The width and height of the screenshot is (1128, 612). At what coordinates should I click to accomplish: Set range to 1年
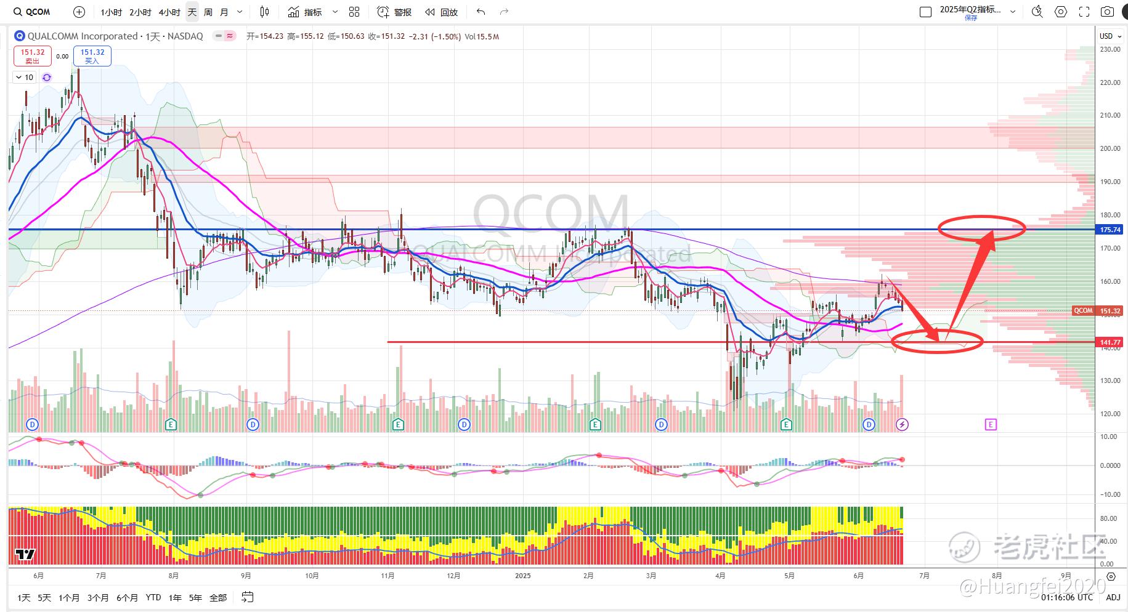(x=176, y=597)
